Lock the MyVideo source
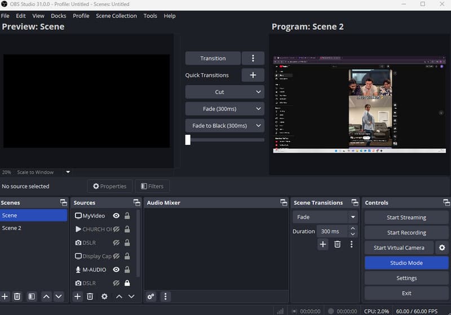 (x=127, y=216)
